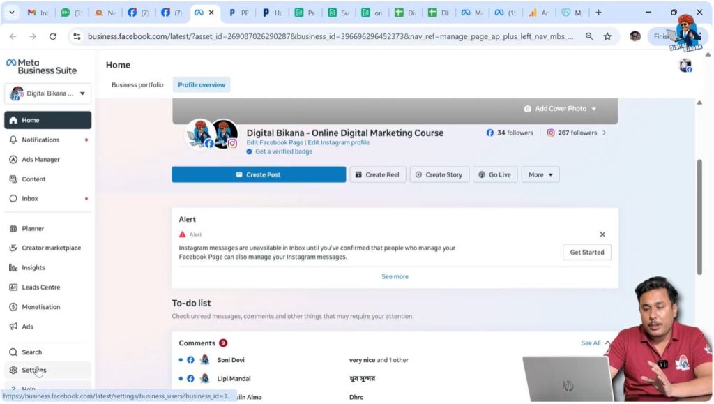Open the Digital Bikana business switcher dropdown
Viewport: 714px width, 404px height.
point(47,93)
